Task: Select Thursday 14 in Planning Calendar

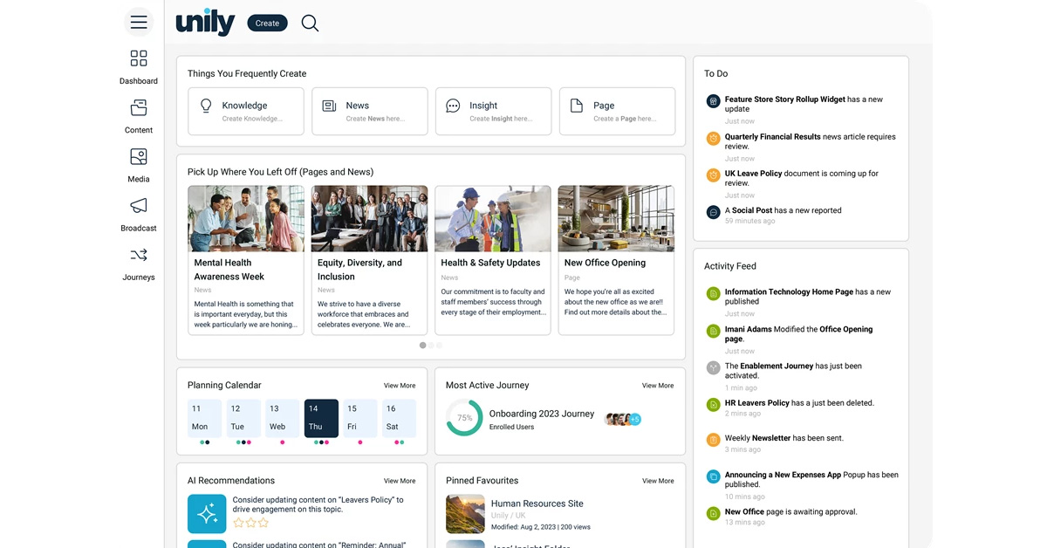Action: pyautogui.click(x=321, y=418)
